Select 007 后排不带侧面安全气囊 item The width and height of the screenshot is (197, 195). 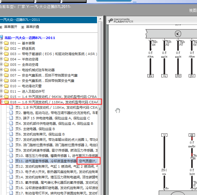pos(44,75)
